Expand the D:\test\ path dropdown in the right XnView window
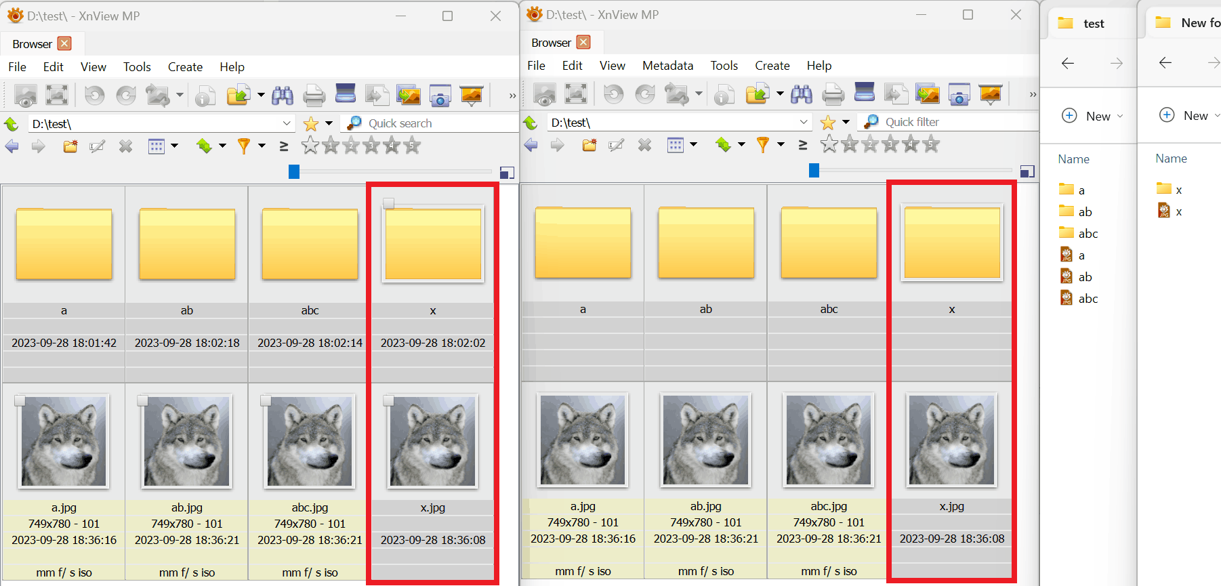Viewport: 1221px width, 586px height. [804, 122]
